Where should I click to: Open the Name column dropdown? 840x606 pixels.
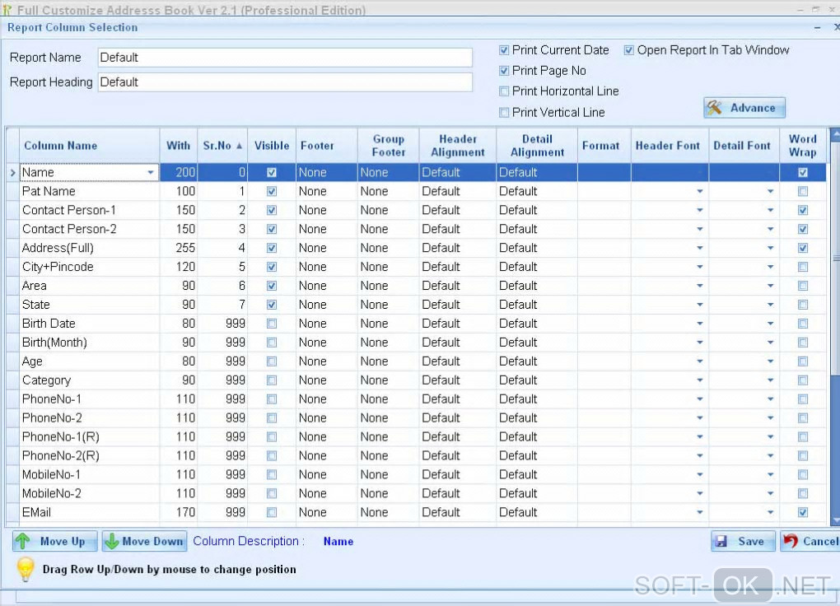pyautogui.click(x=151, y=173)
